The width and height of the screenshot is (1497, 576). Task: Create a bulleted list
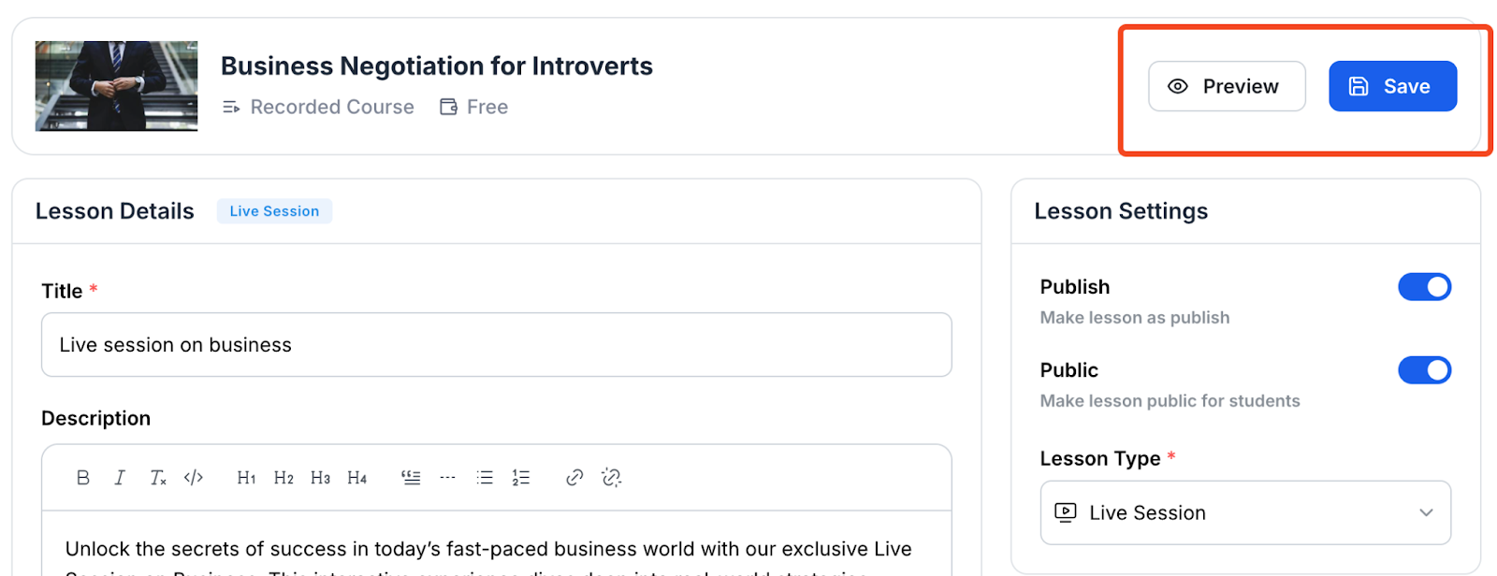pyautogui.click(x=484, y=477)
